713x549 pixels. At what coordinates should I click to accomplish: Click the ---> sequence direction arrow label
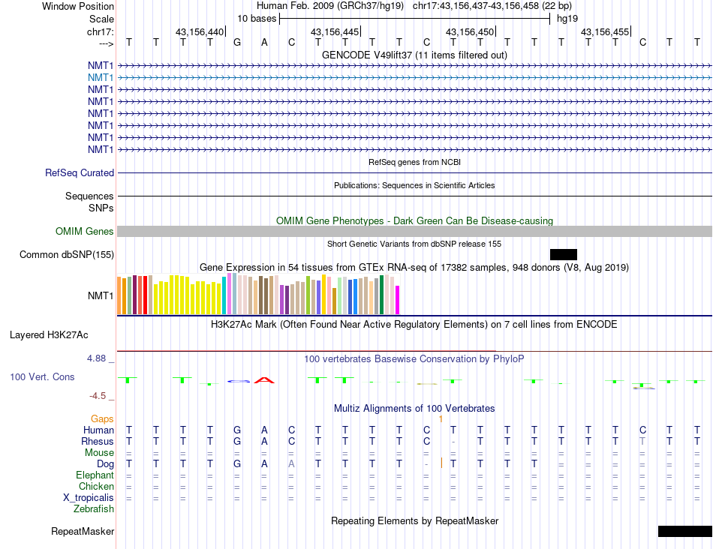point(107,43)
